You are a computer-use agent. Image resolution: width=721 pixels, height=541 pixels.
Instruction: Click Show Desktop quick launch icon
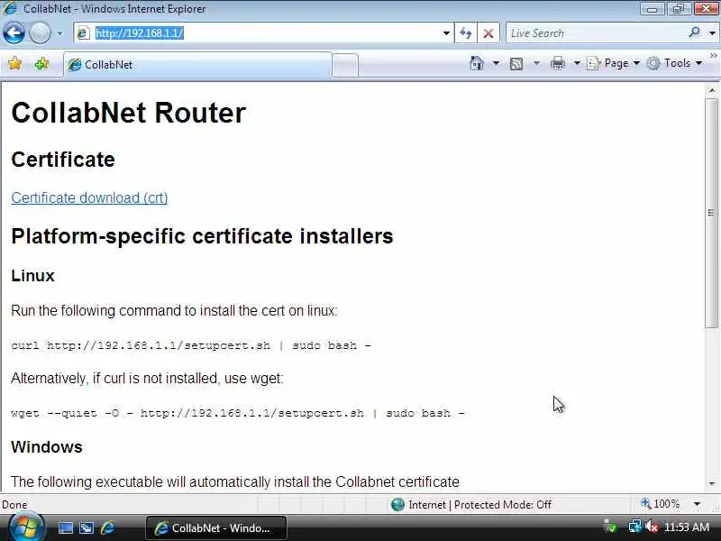[65, 527]
